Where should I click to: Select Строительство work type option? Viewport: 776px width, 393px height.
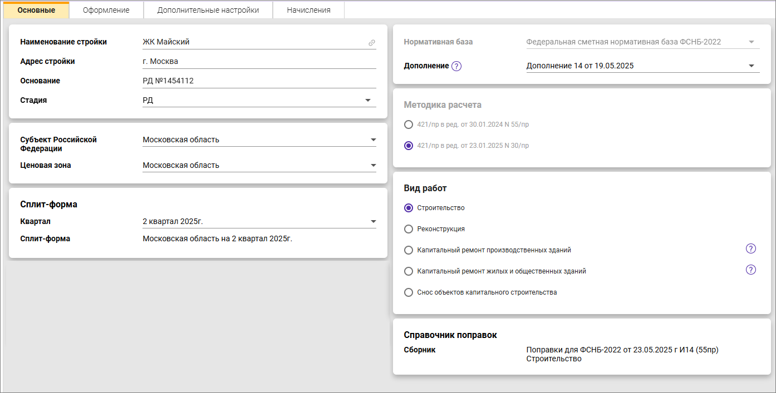pyautogui.click(x=409, y=208)
